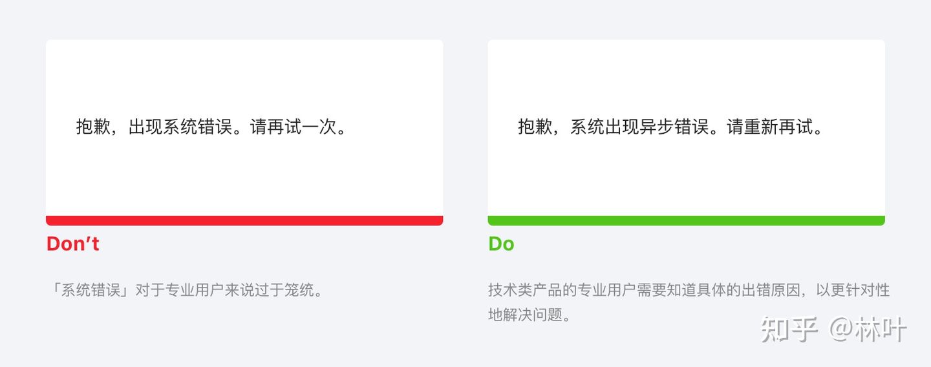Click the caption 「系统错误」对于专业用户来说过于笼统。
Image resolution: width=931 pixels, height=367 pixels.
click(x=186, y=290)
